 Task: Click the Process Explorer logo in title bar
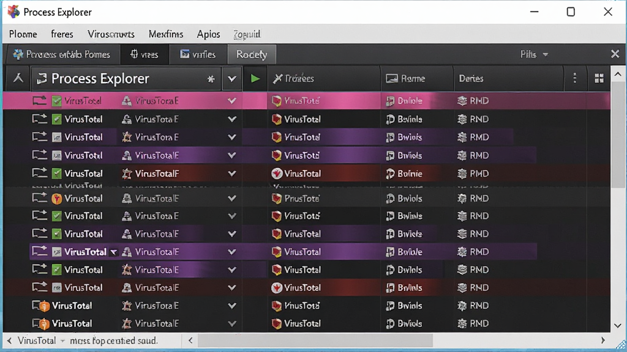tap(13, 12)
